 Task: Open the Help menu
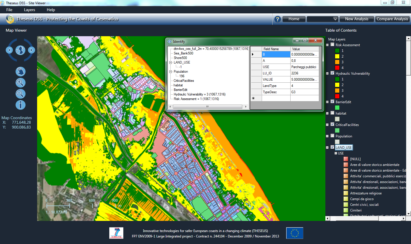point(51,10)
